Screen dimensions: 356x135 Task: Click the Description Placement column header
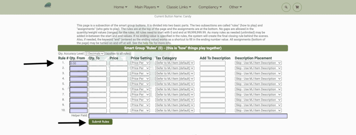pyautogui.click(x=253, y=58)
